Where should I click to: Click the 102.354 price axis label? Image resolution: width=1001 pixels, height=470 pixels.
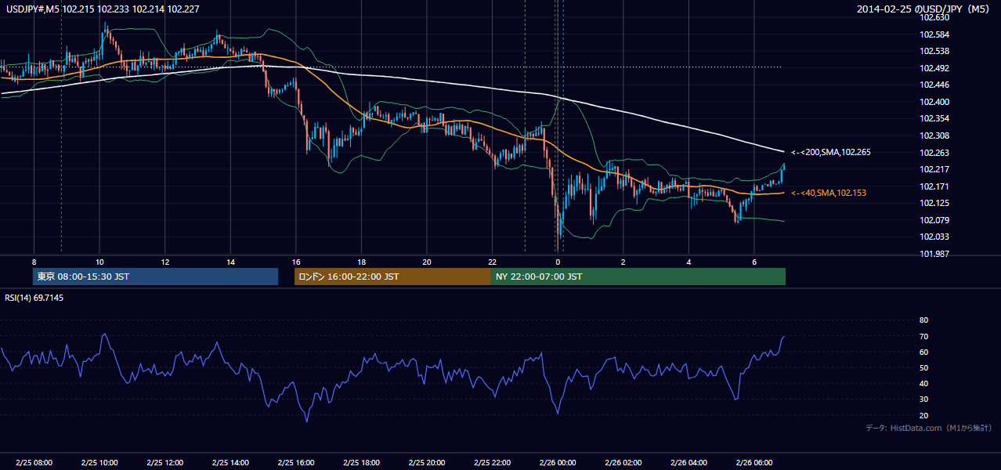934,118
